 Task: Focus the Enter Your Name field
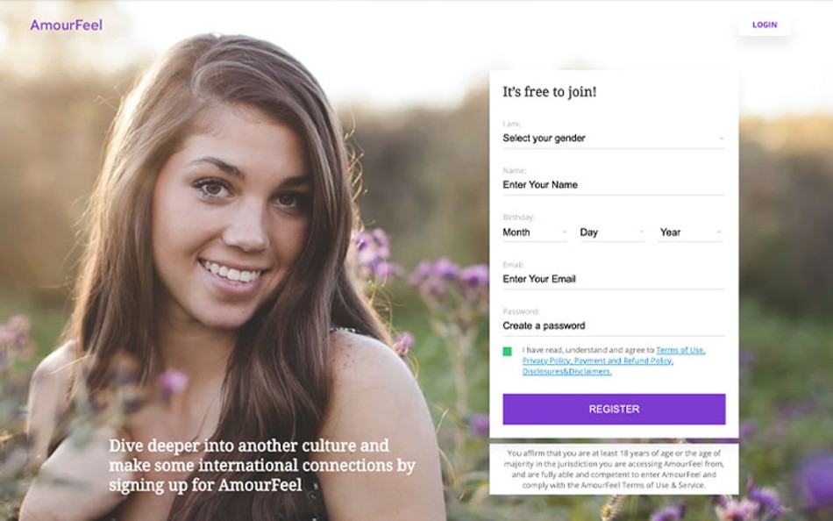tap(614, 185)
